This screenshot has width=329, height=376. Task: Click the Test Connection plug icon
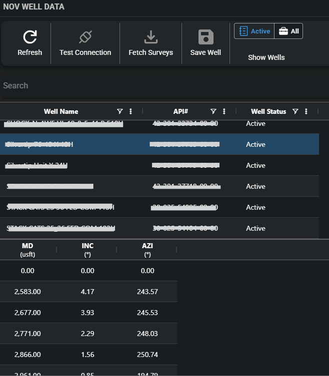[x=85, y=37]
